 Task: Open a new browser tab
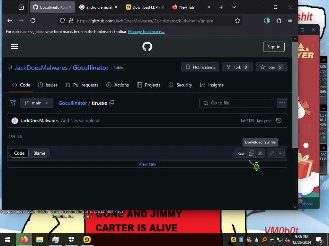coord(221,7)
